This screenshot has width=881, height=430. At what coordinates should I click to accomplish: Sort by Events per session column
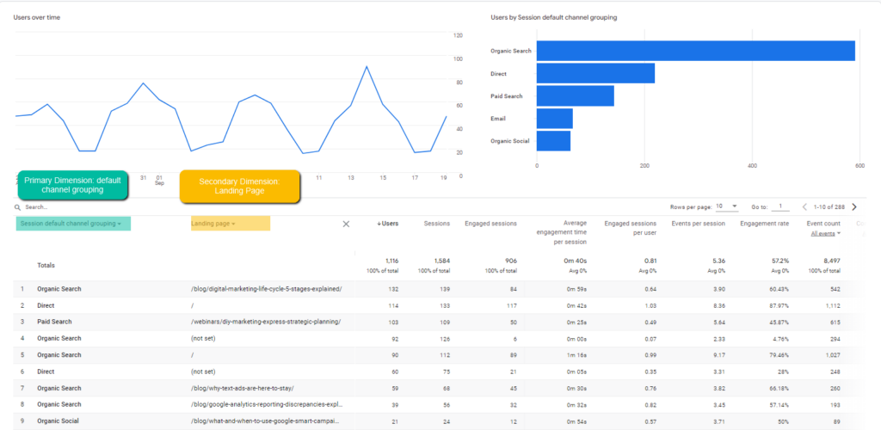click(x=699, y=224)
